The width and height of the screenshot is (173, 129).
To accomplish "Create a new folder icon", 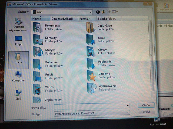I will (109, 12).
